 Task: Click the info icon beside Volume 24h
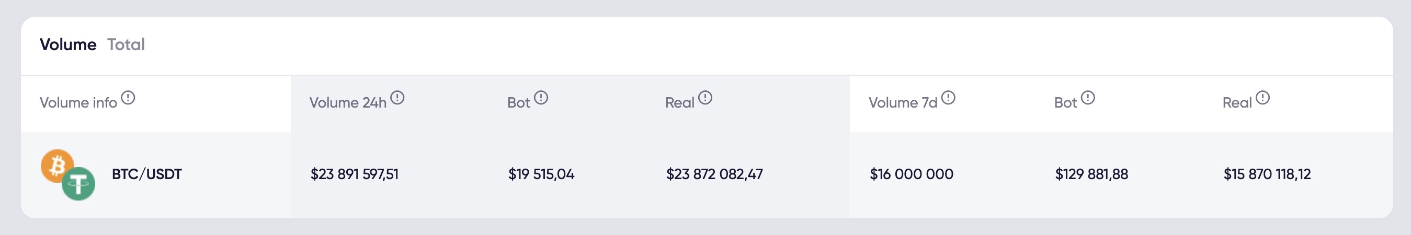point(397,98)
